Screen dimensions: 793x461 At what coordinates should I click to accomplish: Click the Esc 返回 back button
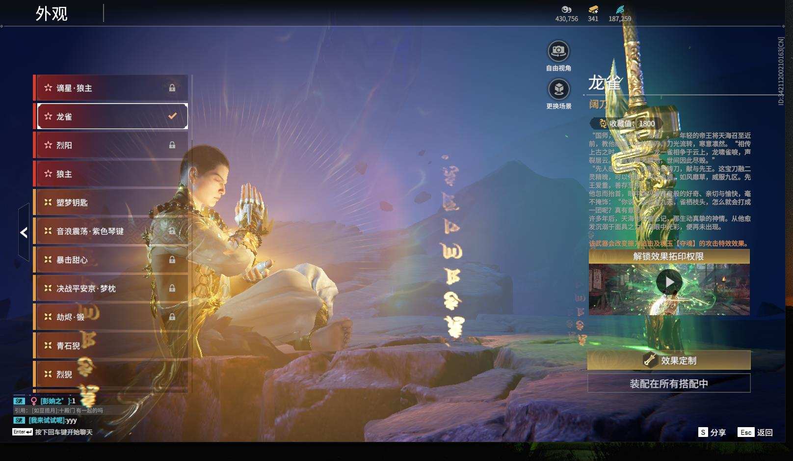tap(756, 432)
